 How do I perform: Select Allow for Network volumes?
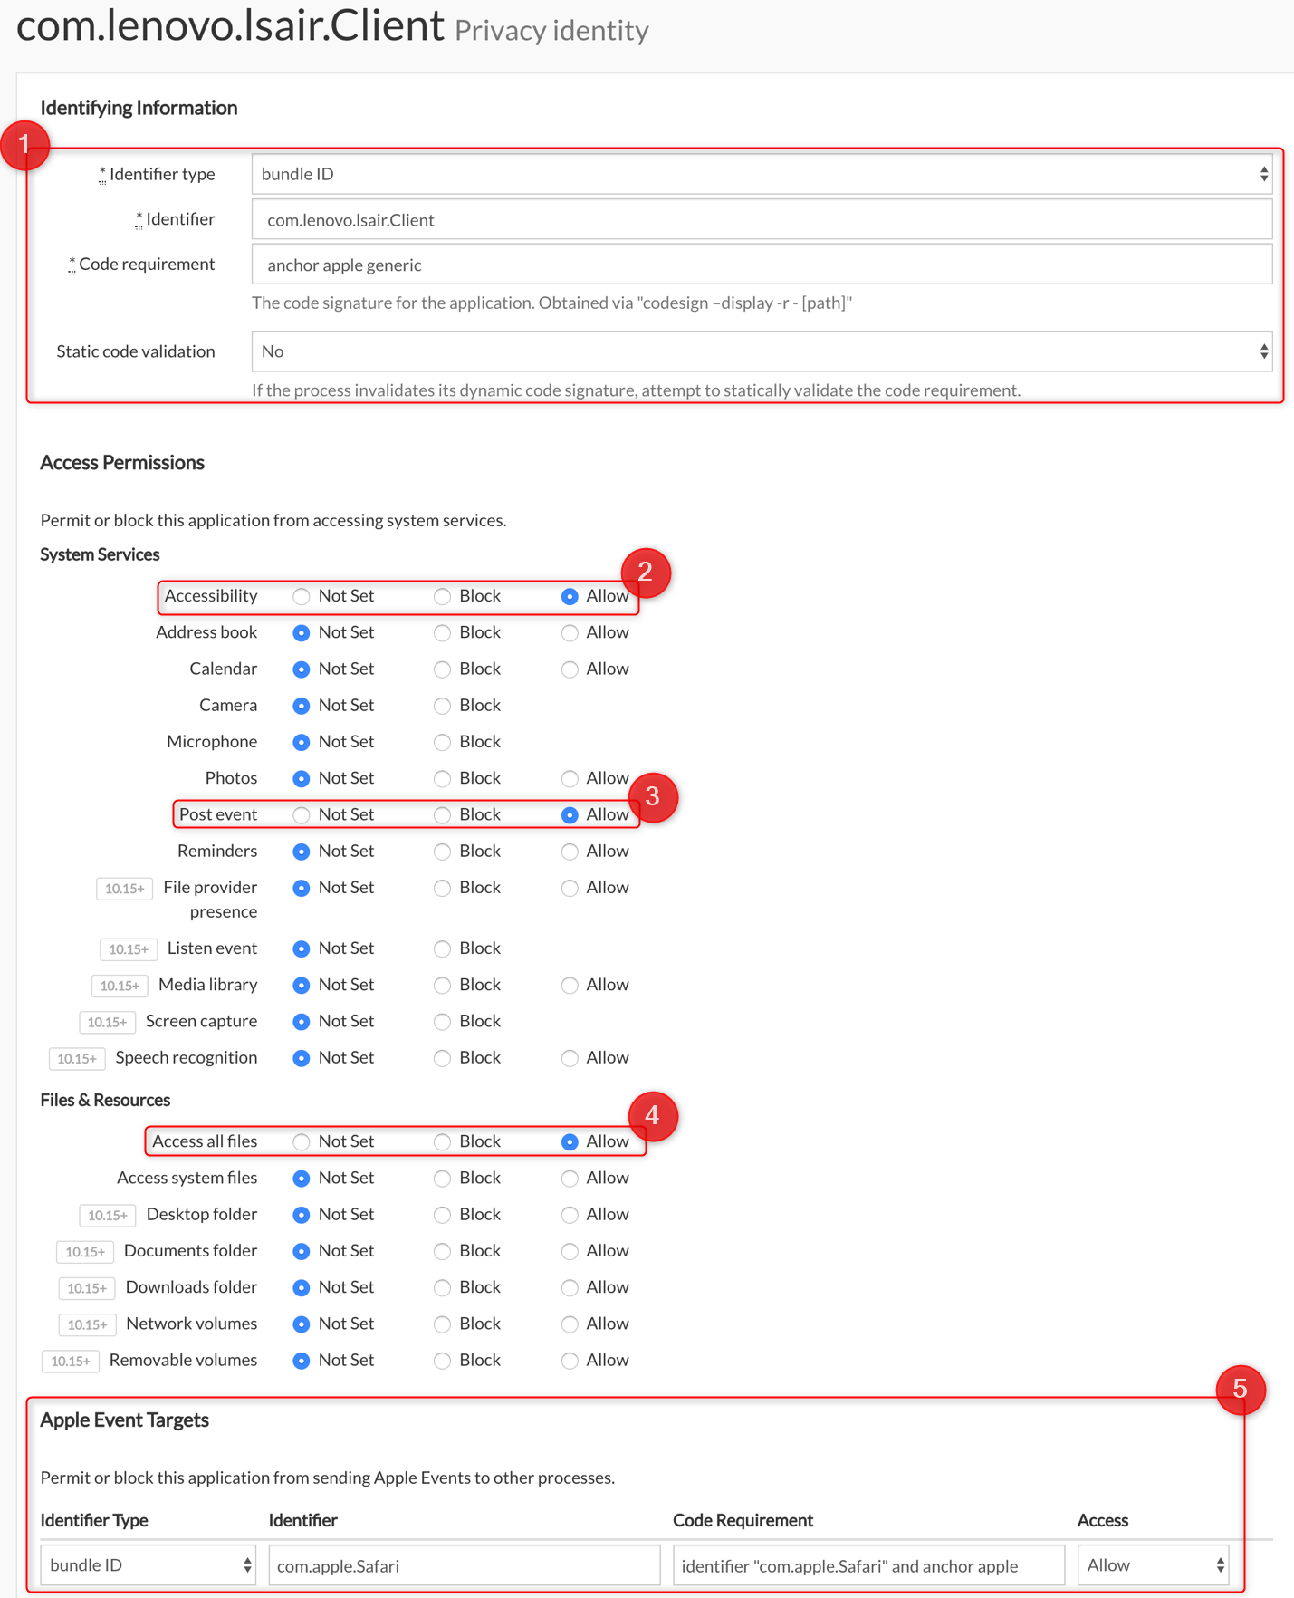pyautogui.click(x=570, y=1324)
